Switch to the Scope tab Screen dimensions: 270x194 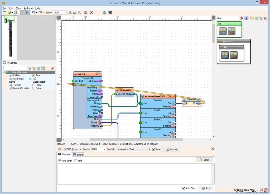click(78, 155)
